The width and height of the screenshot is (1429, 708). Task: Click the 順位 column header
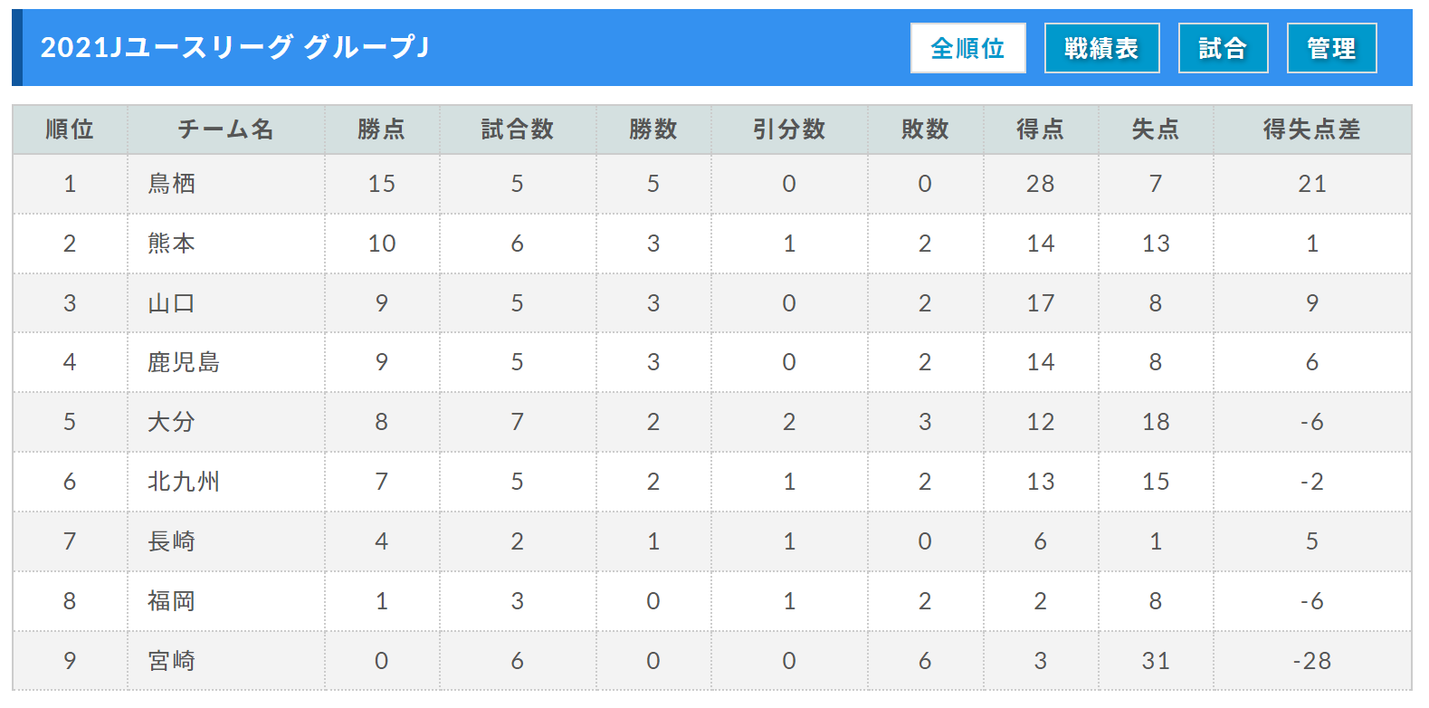pos(70,129)
